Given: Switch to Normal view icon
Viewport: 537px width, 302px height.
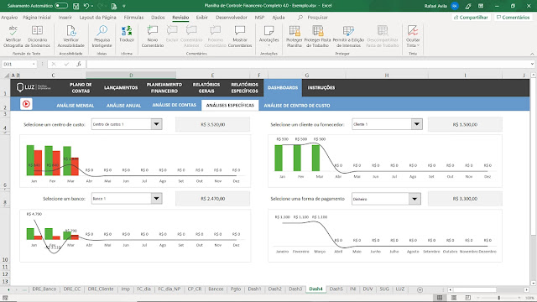Looking at the screenshot, I should coord(440,298).
